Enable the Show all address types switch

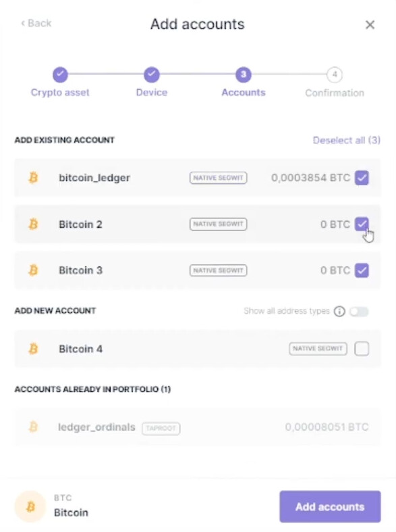[359, 311]
